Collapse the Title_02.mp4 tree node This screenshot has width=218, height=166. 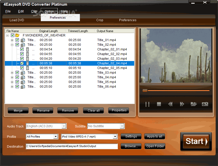[12, 45]
